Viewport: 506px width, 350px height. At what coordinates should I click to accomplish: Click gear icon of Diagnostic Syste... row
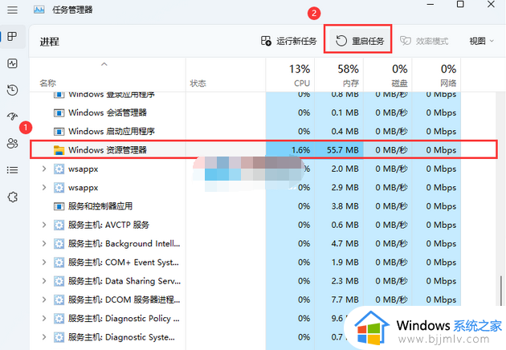[x=59, y=337]
